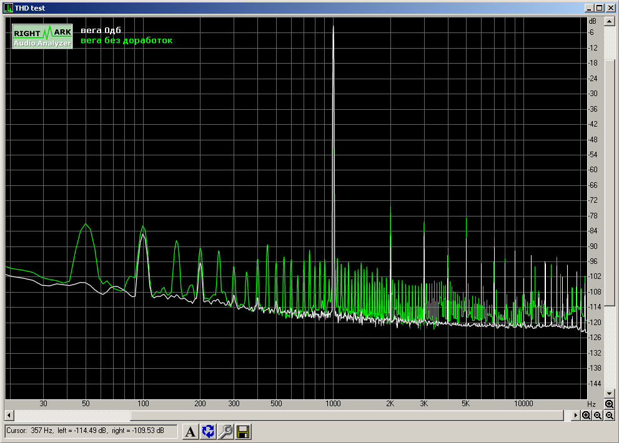Click the THD test title bar icon
This screenshot has height=443, width=619.
coord(8,8)
